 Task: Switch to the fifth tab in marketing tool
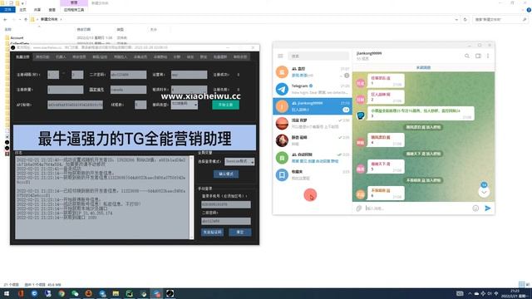click(x=100, y=57)
